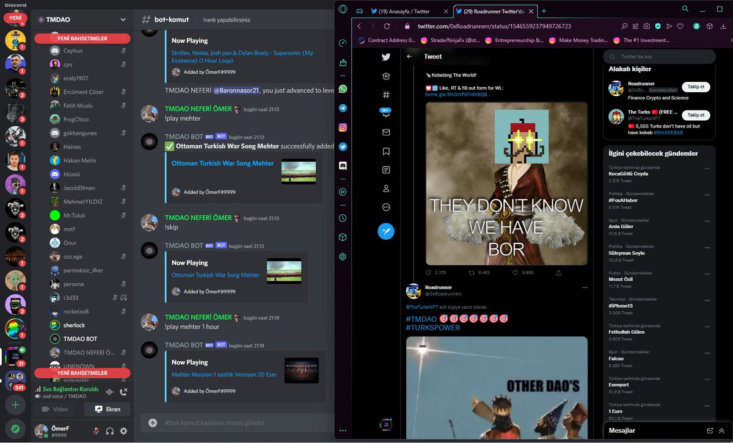Screen dimensions: 733x443
Task: Open Telegram in the Opera sidebar
Action: (x=343, y=108)
